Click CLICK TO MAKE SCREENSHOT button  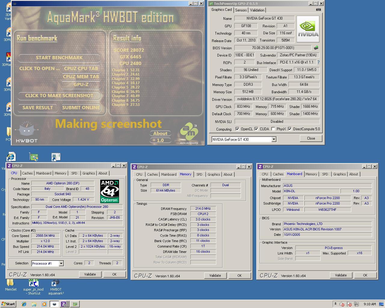(59, 95)
